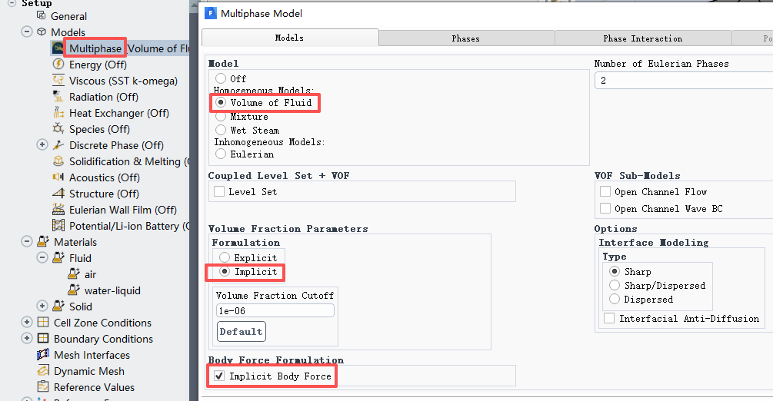Switch to the Phases tab
Image resolution: width=773 pixels, height=401 pixels.
[x=466, y=38]
